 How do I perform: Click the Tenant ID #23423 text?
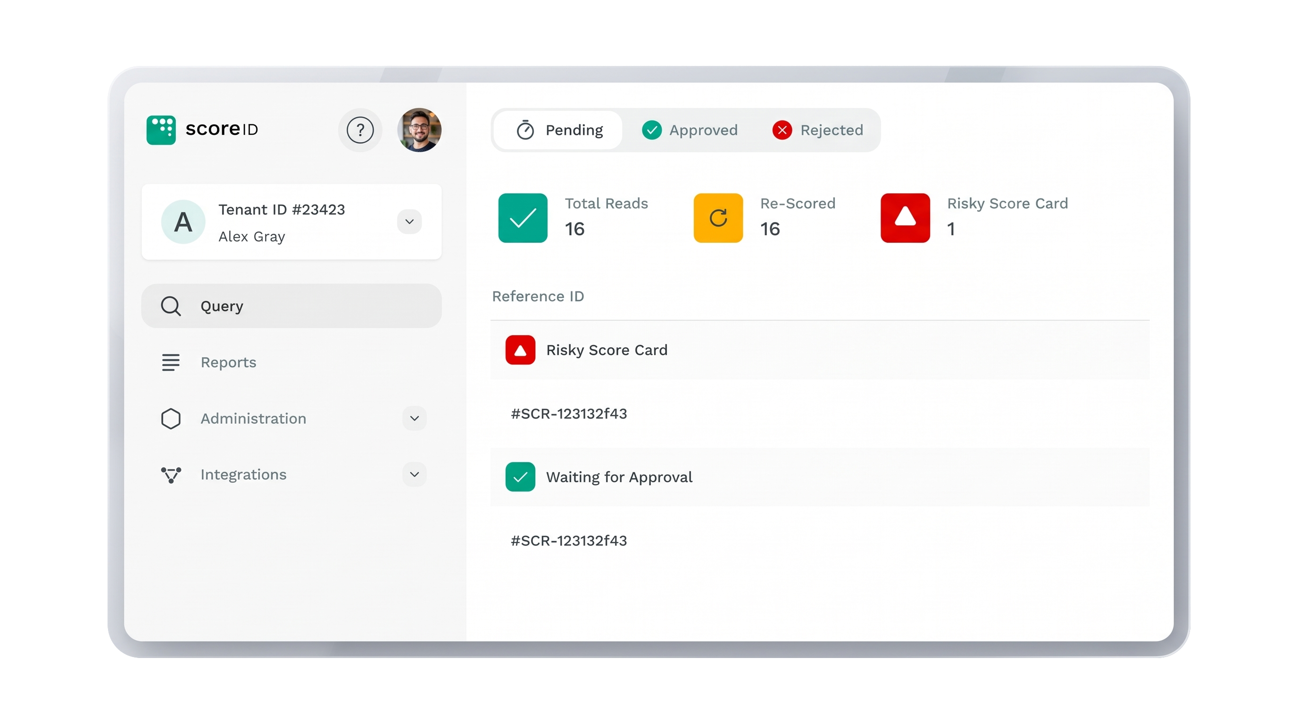tap(282, 209)
